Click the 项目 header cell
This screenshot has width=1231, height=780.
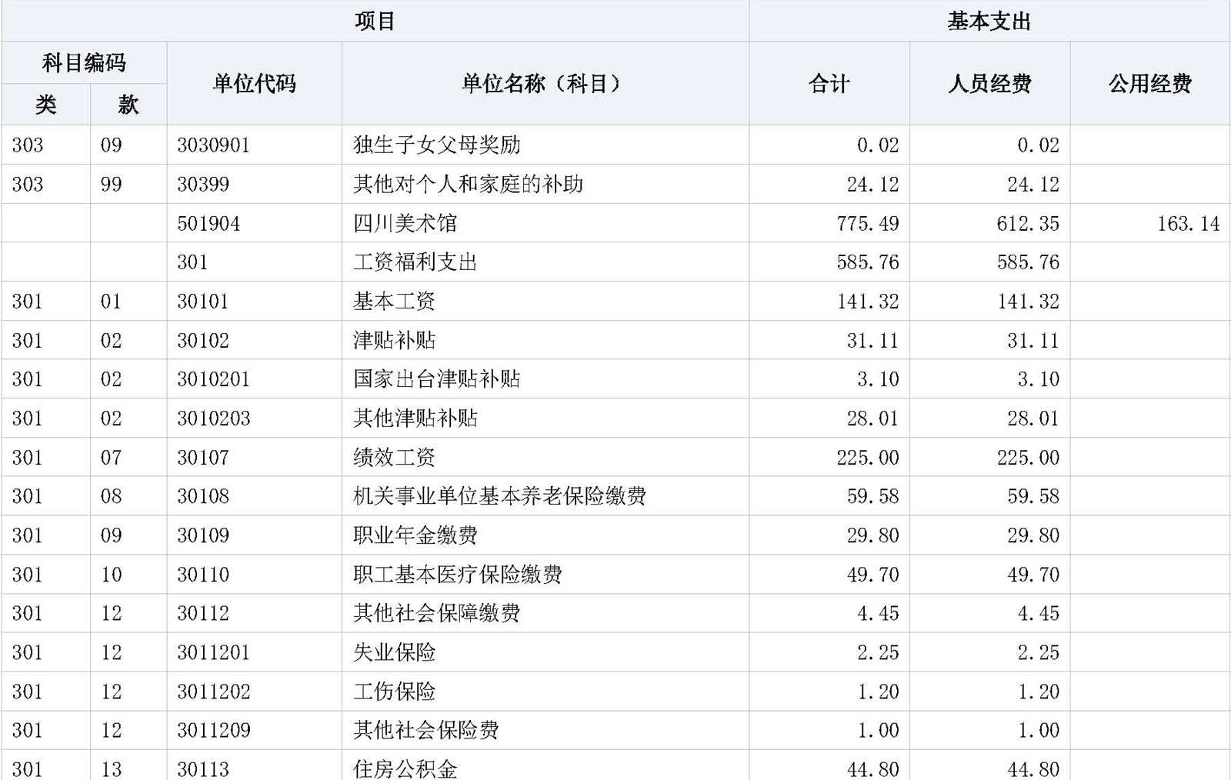pyautogui.click(x=375, y=21)
